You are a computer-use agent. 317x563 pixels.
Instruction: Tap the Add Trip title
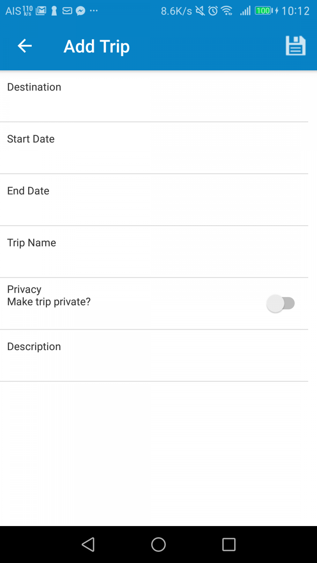pyautogui.click(x=97, y=46)
